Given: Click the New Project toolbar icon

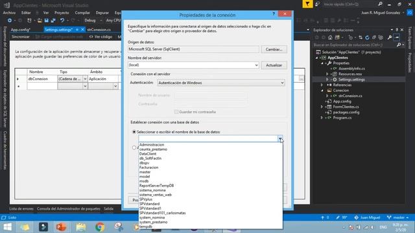Looking at the screenshot, I should 29,20.
